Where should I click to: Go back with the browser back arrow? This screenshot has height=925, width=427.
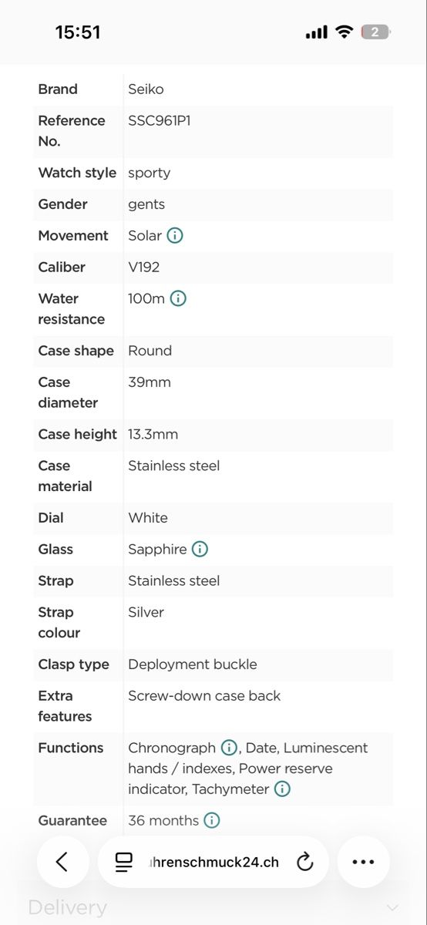pyautogui.click(x=62, y=862)
